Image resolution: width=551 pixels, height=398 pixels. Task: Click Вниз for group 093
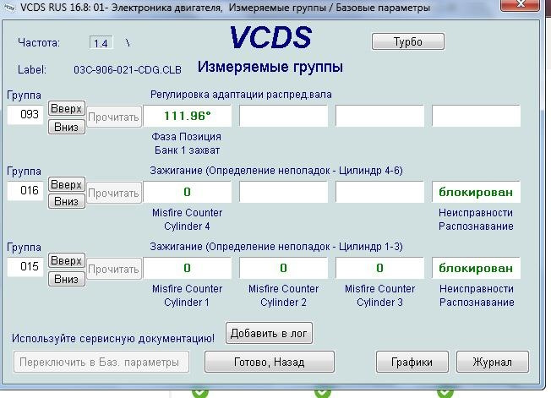click(67, 127)
